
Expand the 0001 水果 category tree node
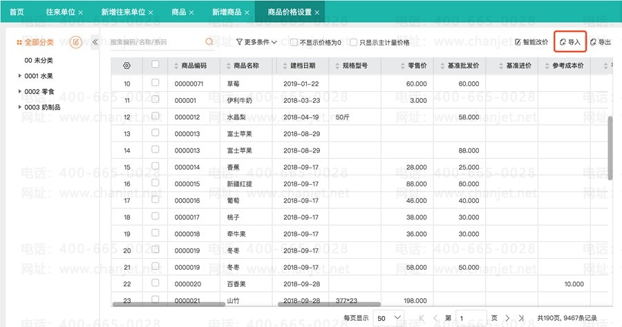pos(20,76)
